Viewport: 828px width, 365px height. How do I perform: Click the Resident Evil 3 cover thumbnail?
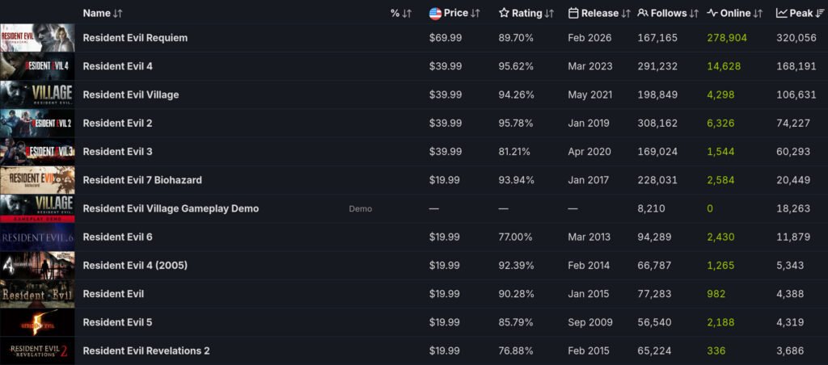click(37, 151)
